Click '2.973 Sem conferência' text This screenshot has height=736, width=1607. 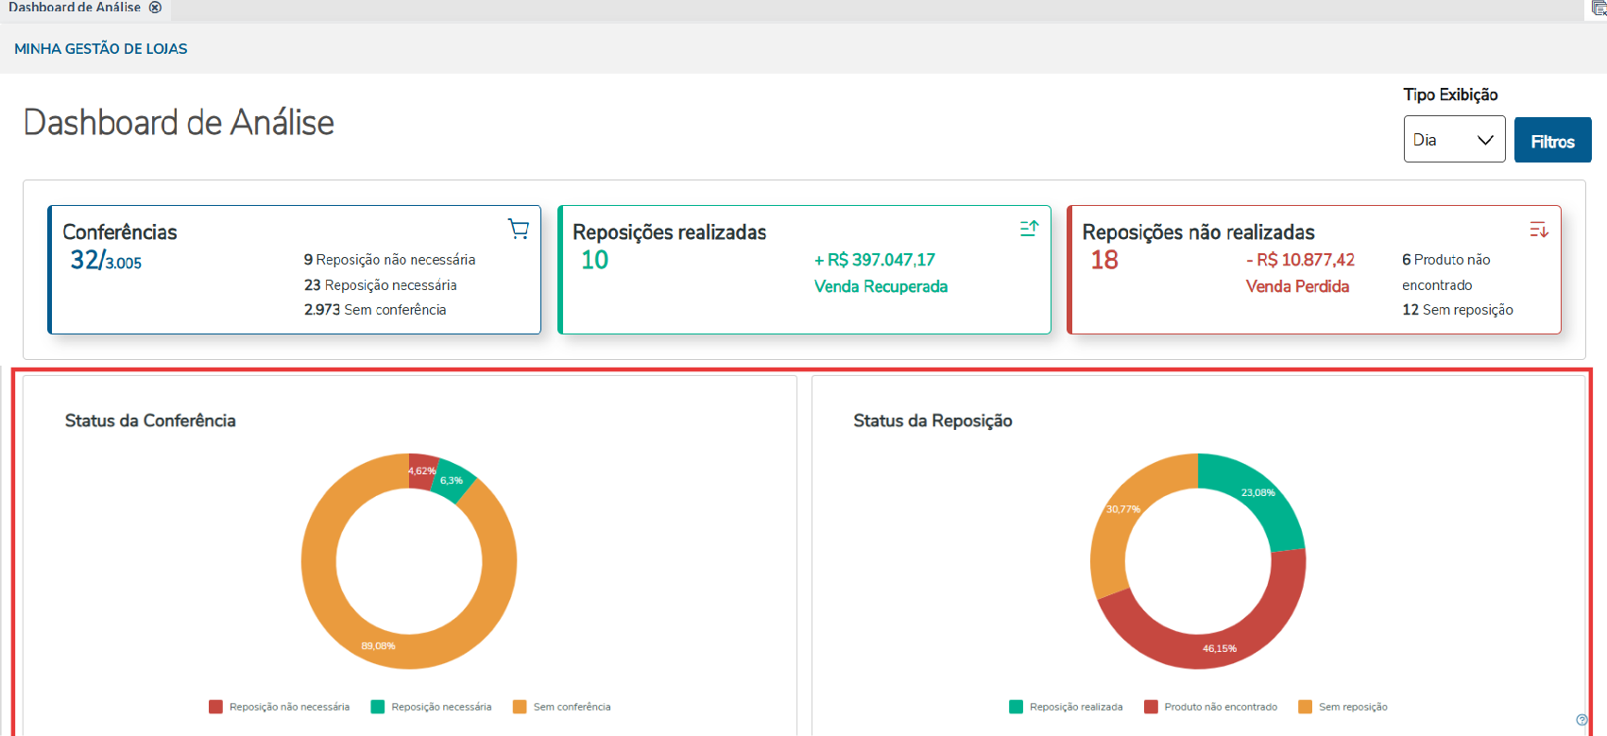(x=375, y=310)
